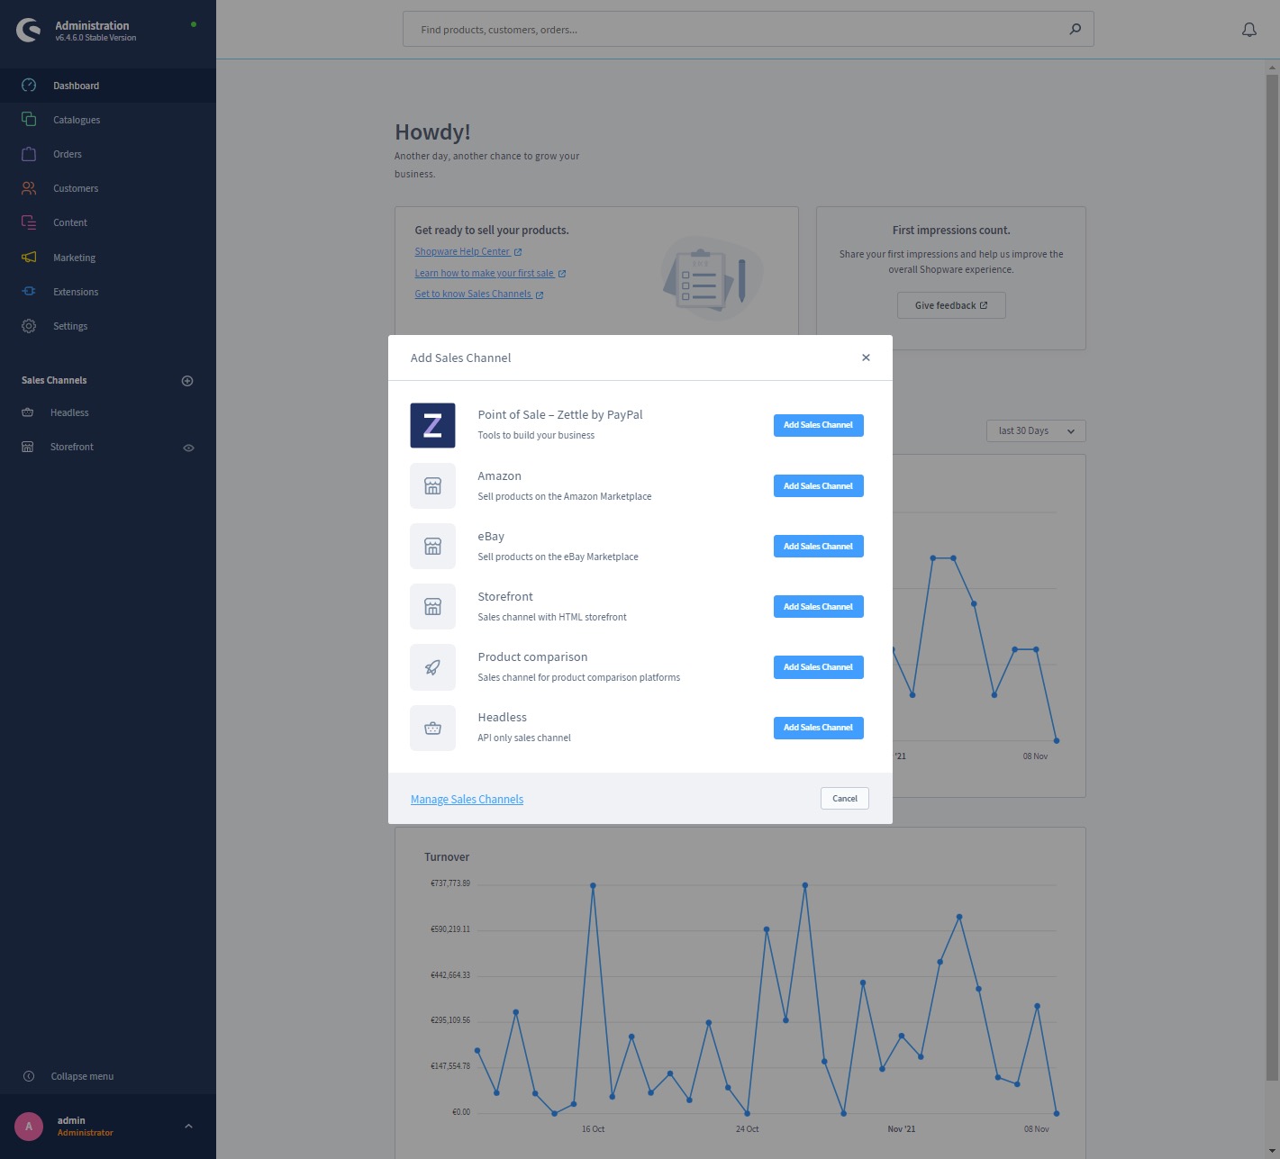Image resolution: width=1280 pixels, height=1159 pixels.
Task: Click the Howdy! greeting text
Action: 432,132
